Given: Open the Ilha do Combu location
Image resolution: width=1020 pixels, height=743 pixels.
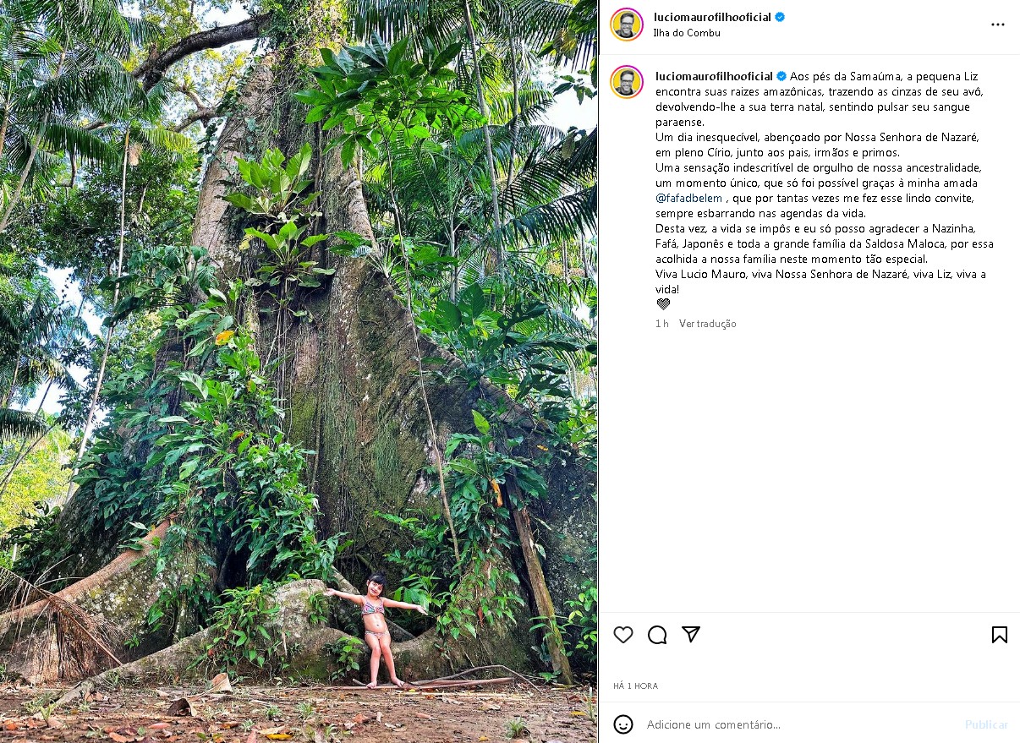Looking at the screenshot, I should [x=687, y=33].
